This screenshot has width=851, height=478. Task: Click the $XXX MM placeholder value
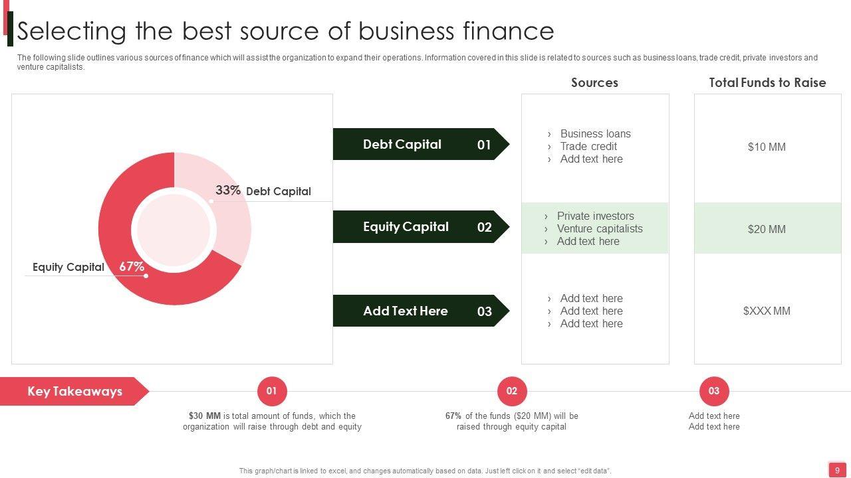point(767,311)
